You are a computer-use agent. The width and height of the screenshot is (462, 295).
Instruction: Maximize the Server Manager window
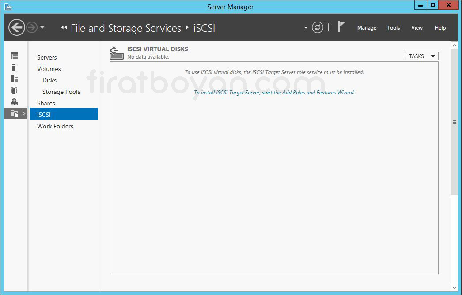pos(432,5)
